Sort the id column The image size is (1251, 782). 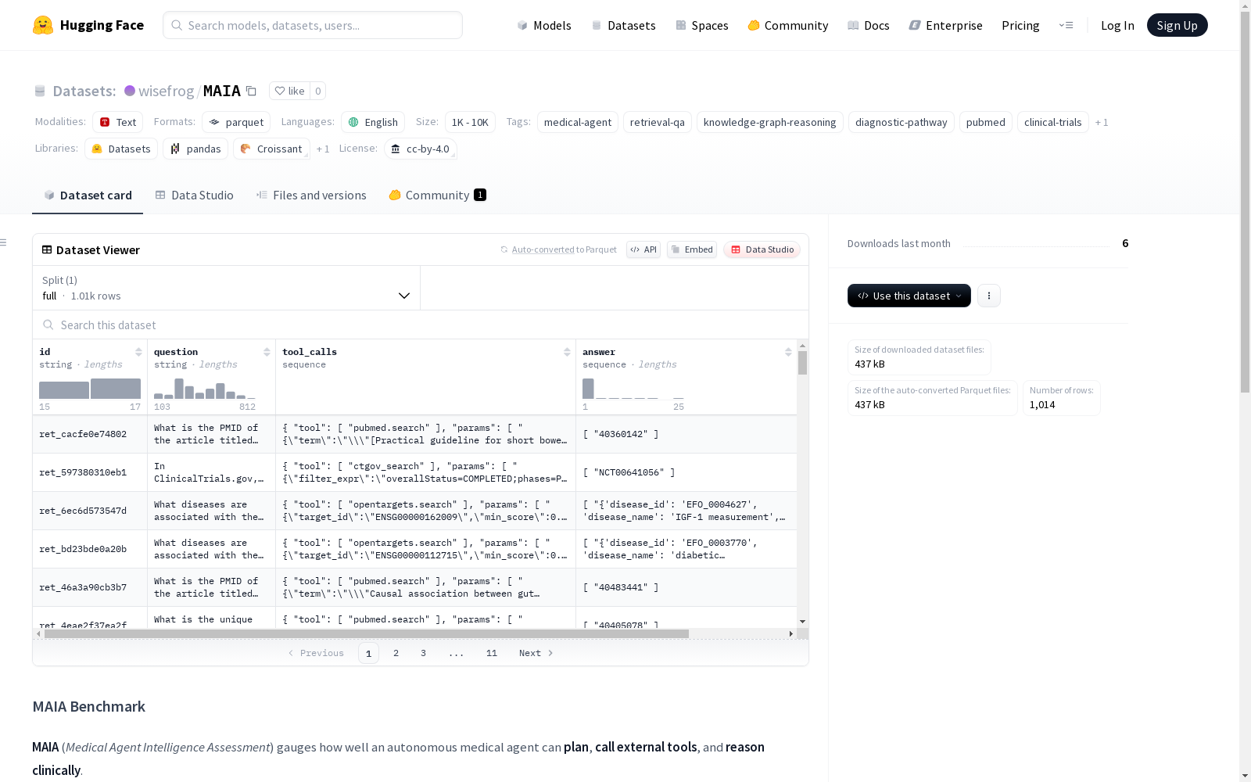(138, 352)
